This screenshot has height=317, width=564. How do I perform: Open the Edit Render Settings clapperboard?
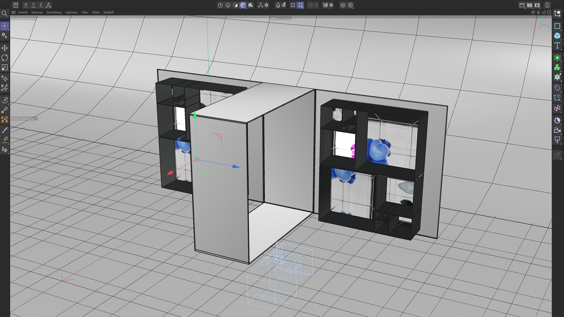pos(537,5)
